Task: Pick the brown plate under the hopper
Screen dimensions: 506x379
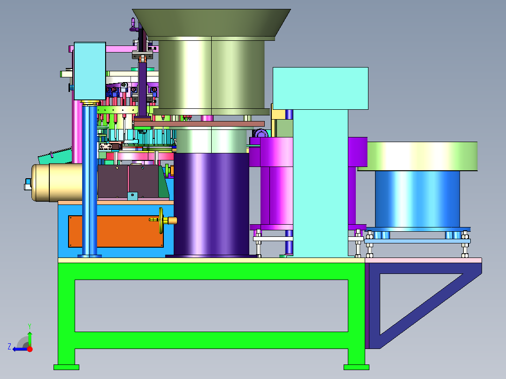Action: click(x=199, y=124)
